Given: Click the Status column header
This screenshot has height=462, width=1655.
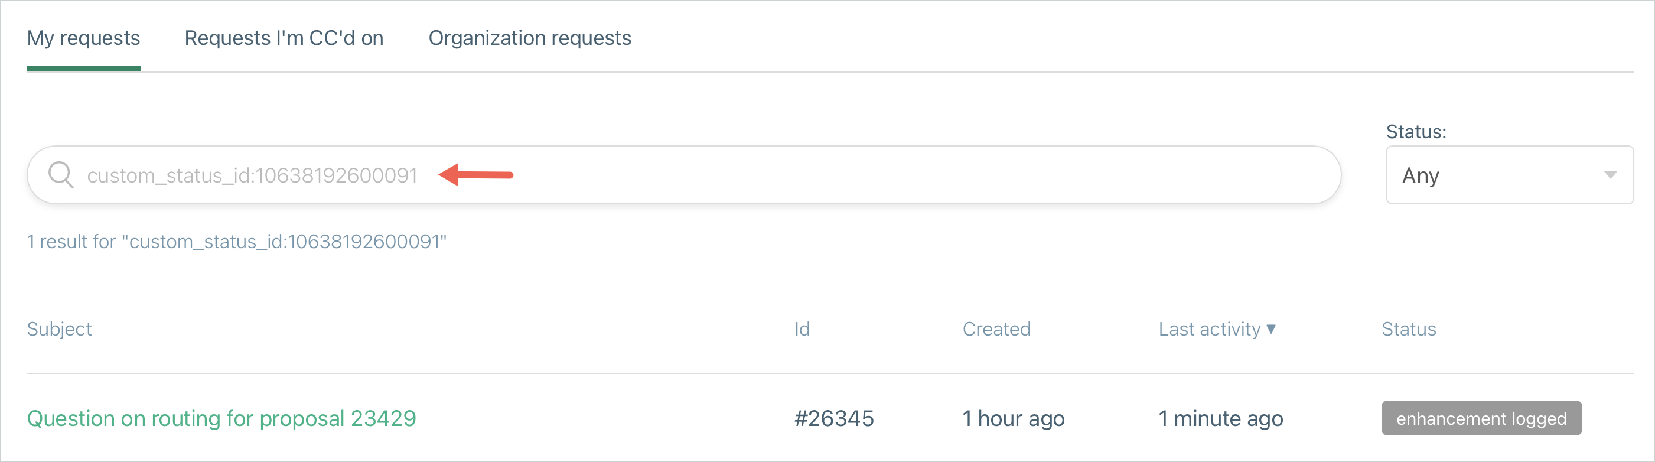Looking at the screenshot, I should click(1409, 329).
